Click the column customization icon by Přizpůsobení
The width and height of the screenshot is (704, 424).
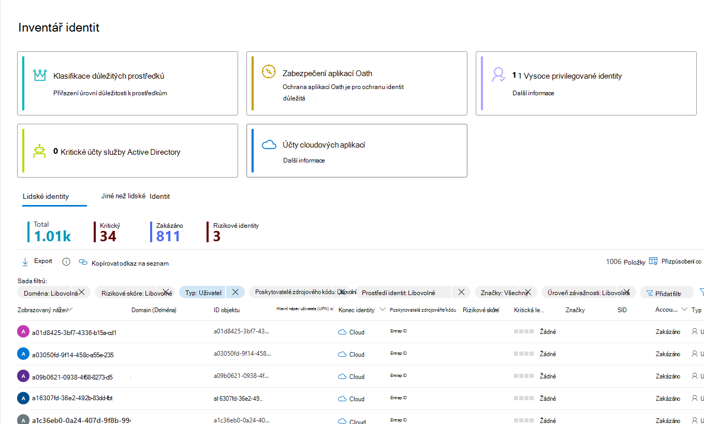pos(653,261)
